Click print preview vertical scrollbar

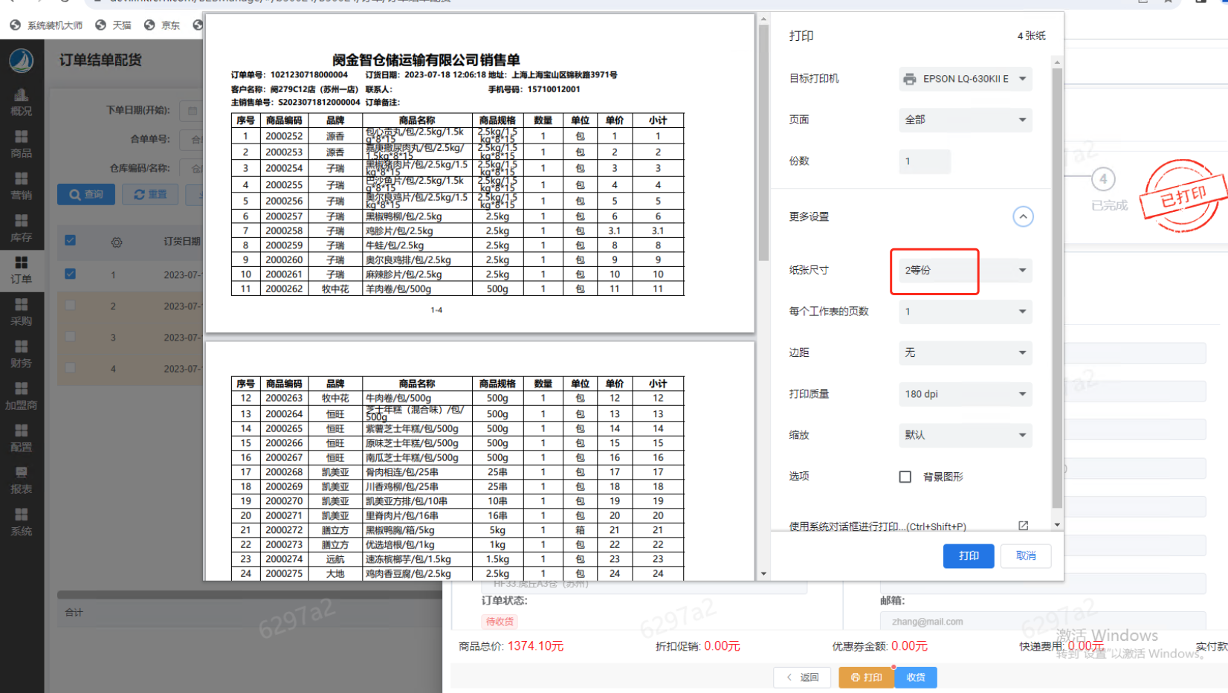[x=763, y=141]
